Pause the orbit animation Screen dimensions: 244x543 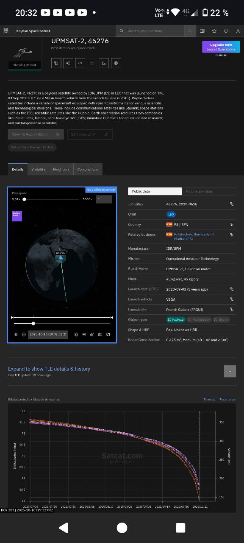coord(16,334)
